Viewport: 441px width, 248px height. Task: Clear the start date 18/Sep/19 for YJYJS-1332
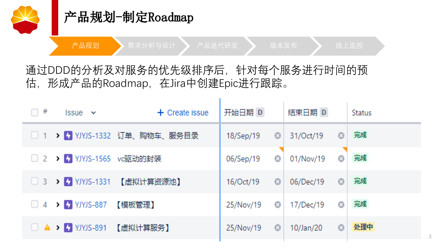(x=277, y=135)
